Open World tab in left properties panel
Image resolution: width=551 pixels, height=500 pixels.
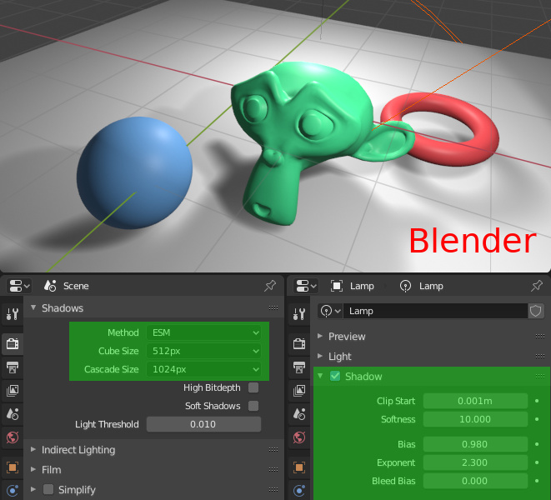(13, 437)
